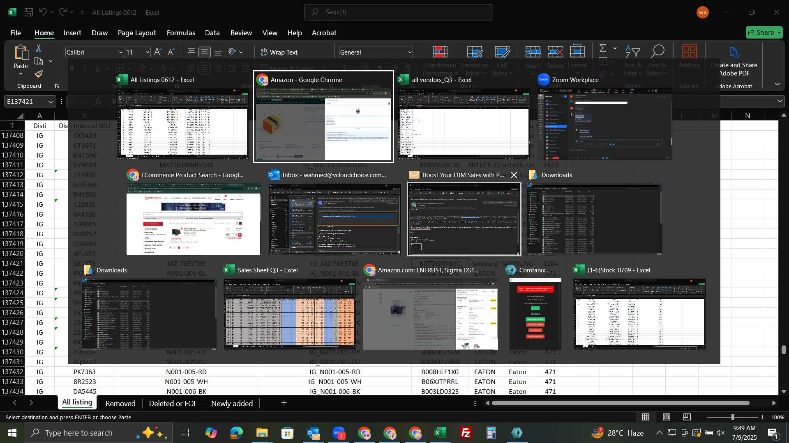
Task: Click the AutoSum sigma icon
Action: (x=603, y=48)
